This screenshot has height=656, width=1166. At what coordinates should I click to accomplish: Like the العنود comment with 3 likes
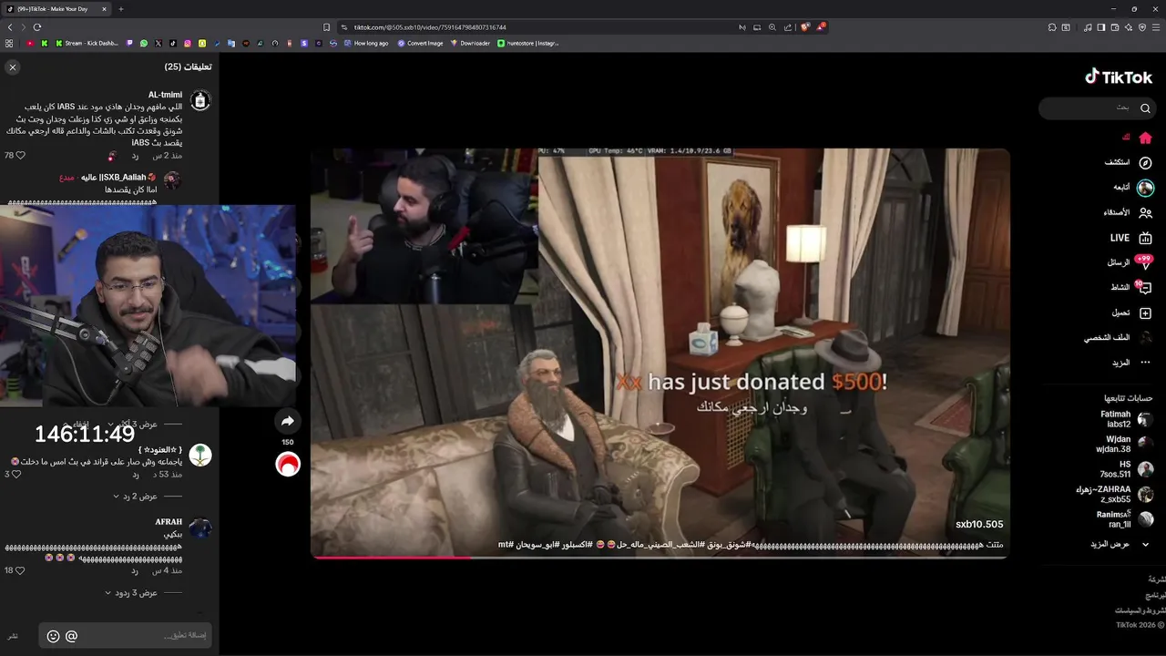15,474
